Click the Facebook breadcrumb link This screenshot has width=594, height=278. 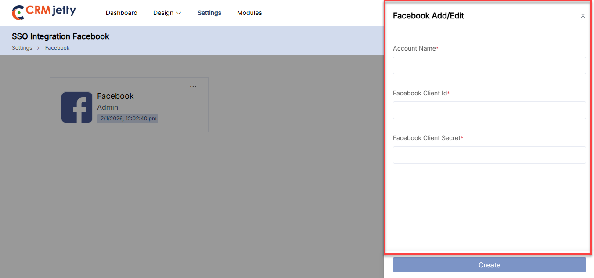click(x=58, y=48)
